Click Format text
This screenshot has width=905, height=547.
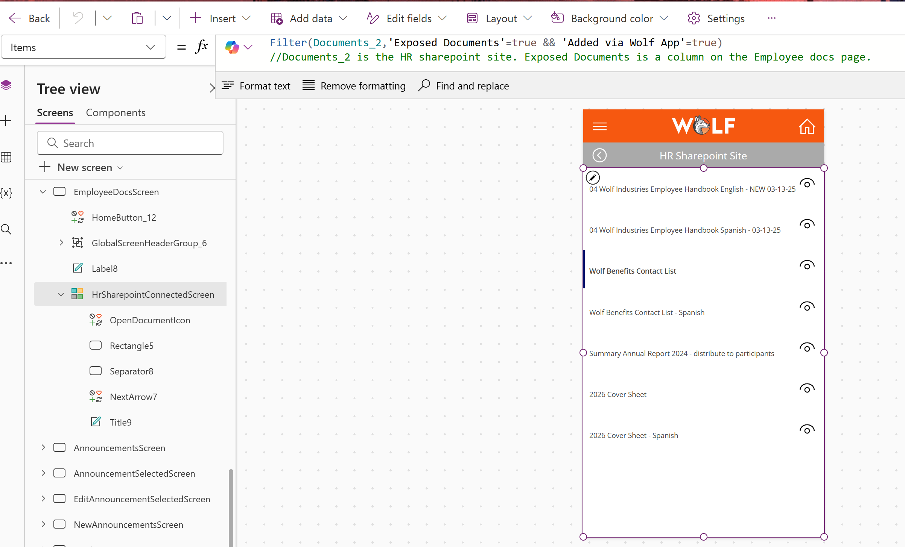click(x=256, y=86)
